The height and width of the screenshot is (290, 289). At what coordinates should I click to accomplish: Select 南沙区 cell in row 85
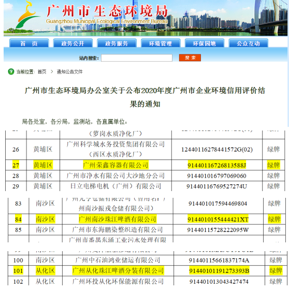[46, 230]
